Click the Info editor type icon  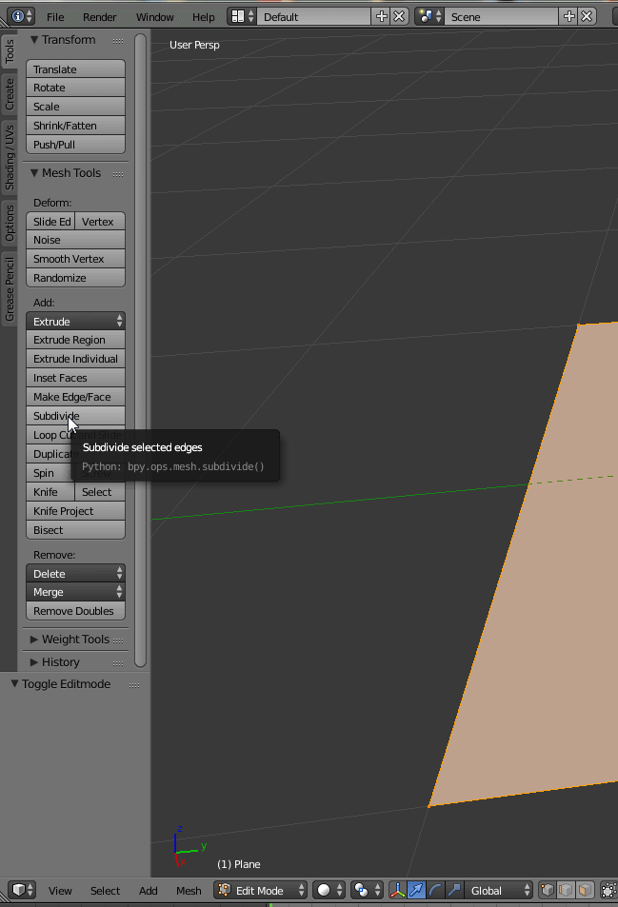pyautogui.click(x=22, y=17)
